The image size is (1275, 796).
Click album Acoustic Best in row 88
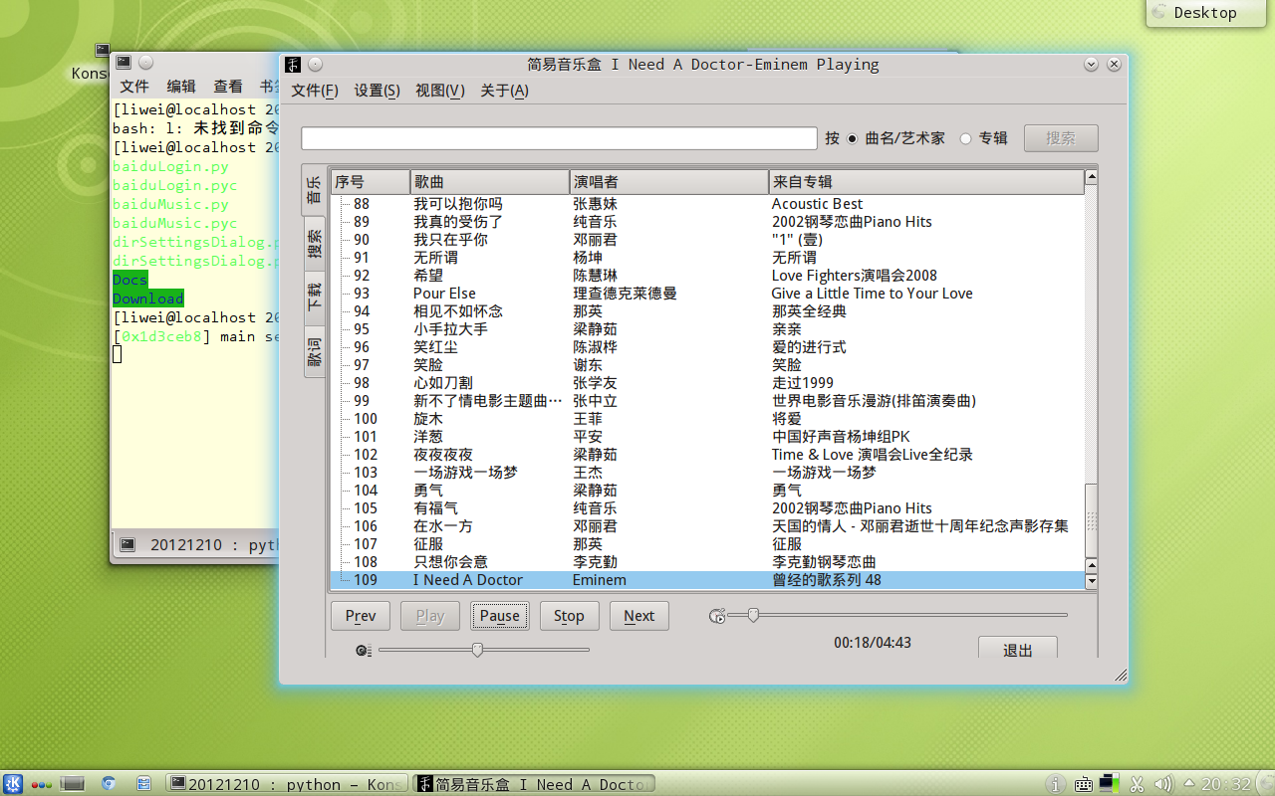click(817, 204)
